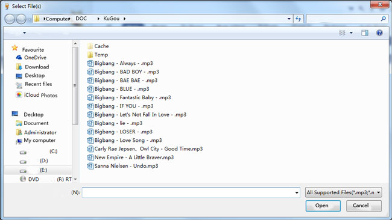The image size is (392, 220).
Task: Click the DOC breadcrumb segment
Action: pos(81,19)
